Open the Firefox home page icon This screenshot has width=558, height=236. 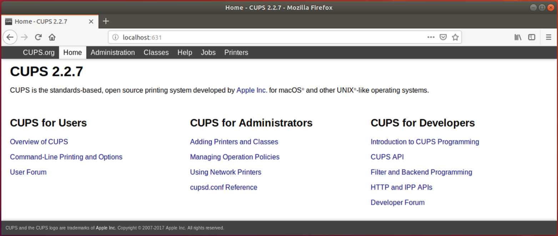[52, 37]
